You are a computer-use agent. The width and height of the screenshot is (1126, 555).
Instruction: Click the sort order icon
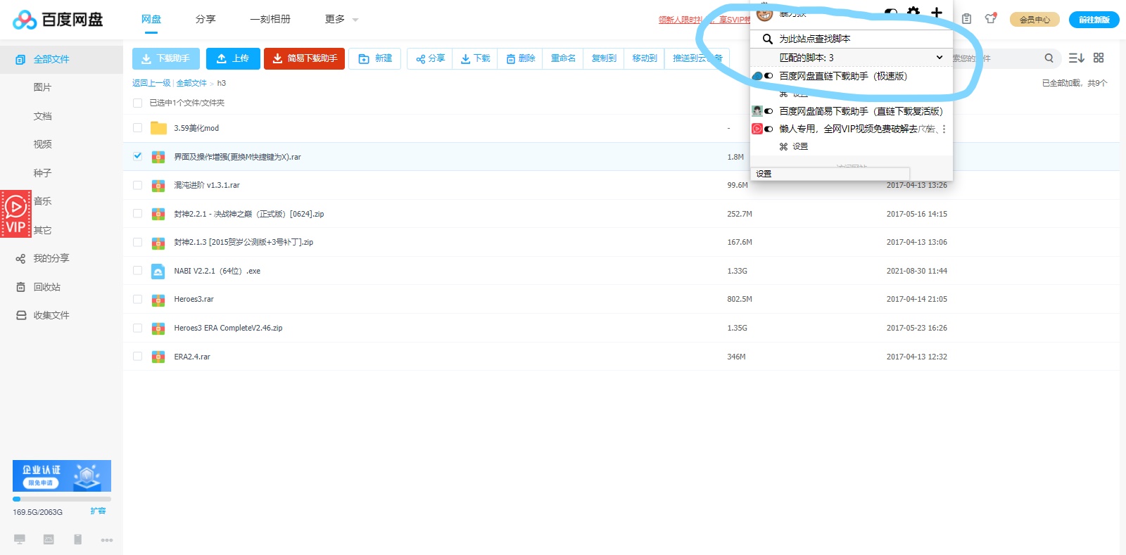click(x=1076, y=58)
